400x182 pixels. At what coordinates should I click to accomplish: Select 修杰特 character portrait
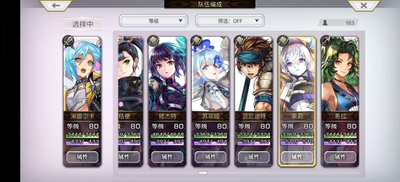[x=167, y=74]
